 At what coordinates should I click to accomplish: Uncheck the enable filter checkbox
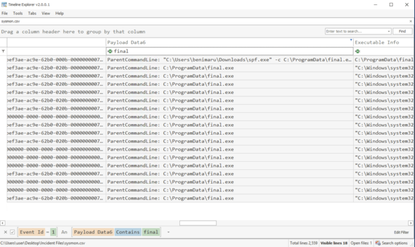pos(12,232)
